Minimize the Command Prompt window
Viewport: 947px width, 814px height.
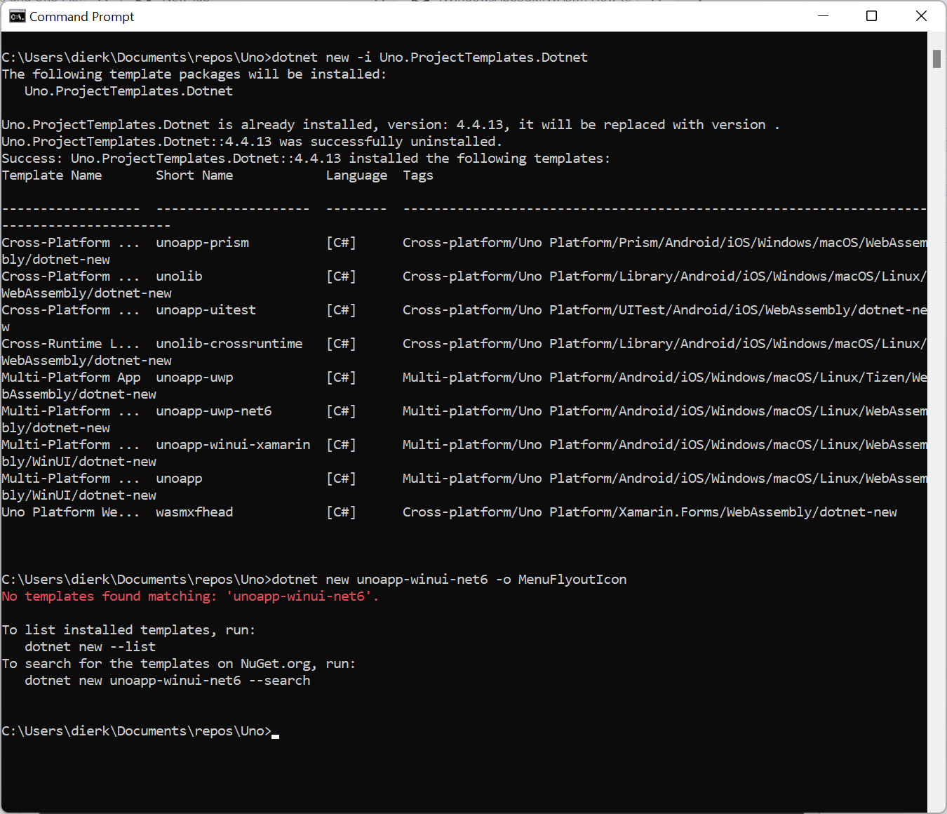822,15
